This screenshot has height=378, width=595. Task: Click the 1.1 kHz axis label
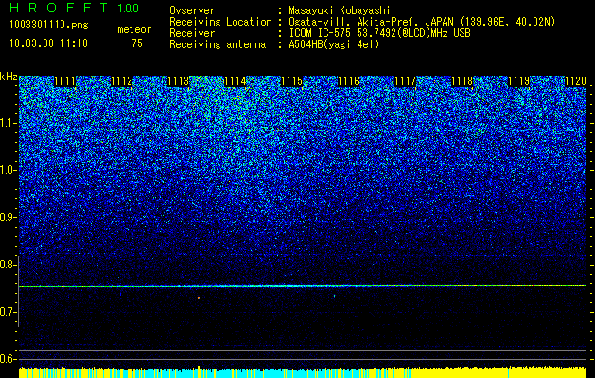point(8,123)
